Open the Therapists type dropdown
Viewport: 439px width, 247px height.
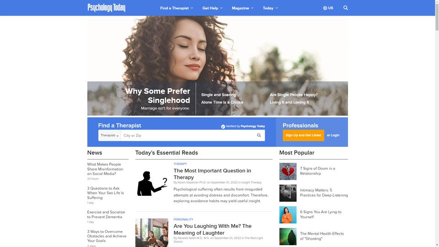[109, 135]
